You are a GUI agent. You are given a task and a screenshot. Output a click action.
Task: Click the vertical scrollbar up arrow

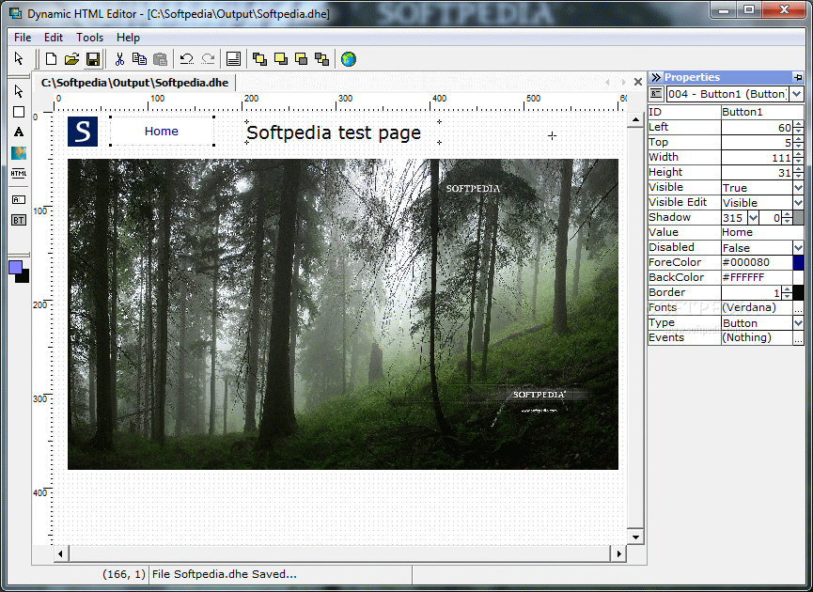click(x=635, y=120)
